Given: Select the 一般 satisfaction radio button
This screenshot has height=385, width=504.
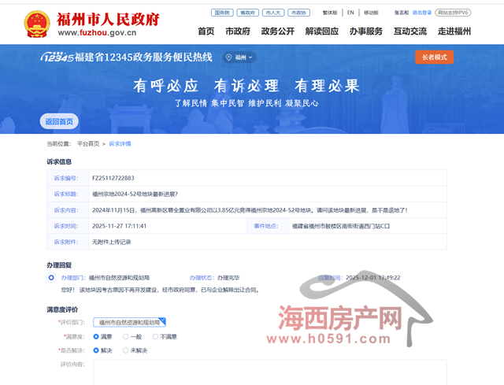Looking at the screenshot, I should click(126, 336).
